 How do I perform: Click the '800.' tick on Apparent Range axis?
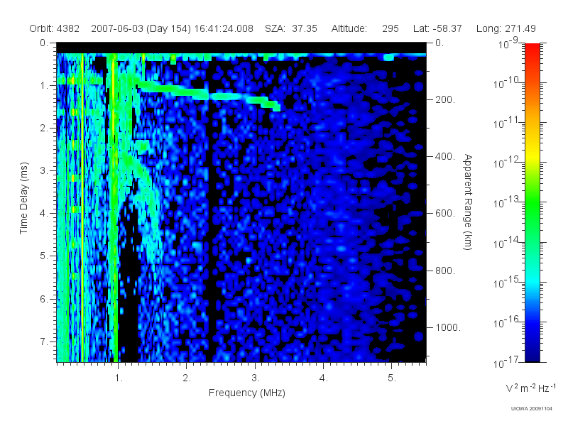pos(445,271)
